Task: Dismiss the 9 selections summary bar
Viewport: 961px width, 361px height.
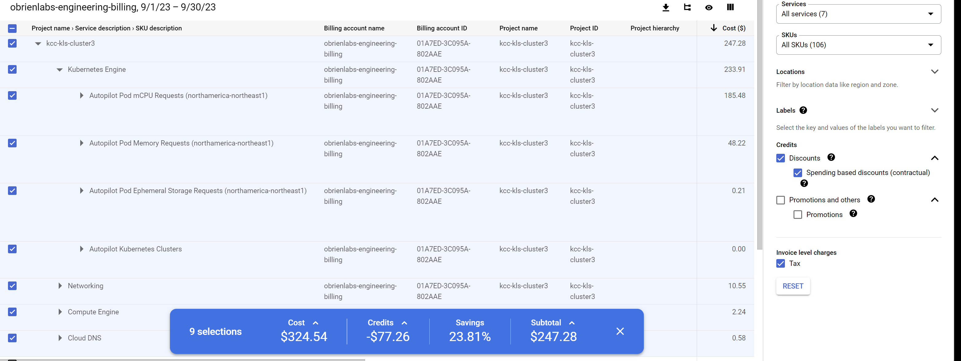Action: click(x=620, y=331)
